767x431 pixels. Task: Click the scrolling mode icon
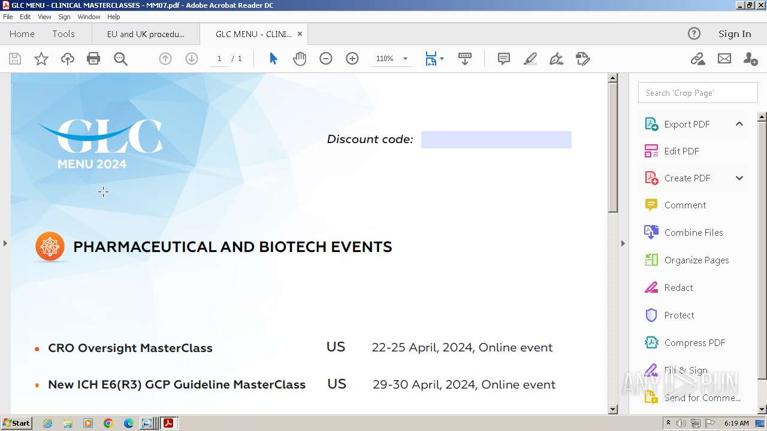pyautogui.click(x=465, y=59)
